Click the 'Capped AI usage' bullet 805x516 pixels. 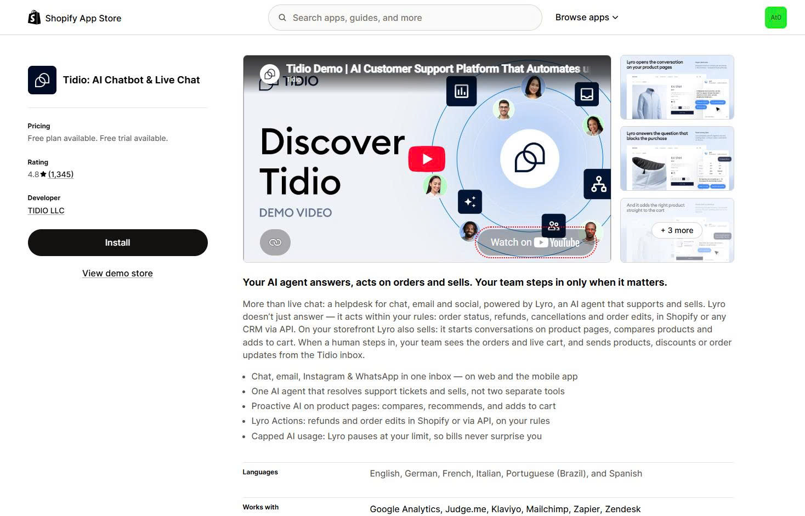pyautogui.click(x=396, y=436)
